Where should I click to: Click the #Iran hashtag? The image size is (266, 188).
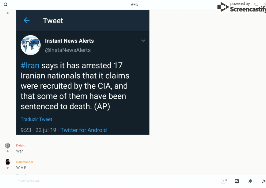[30, 66]
